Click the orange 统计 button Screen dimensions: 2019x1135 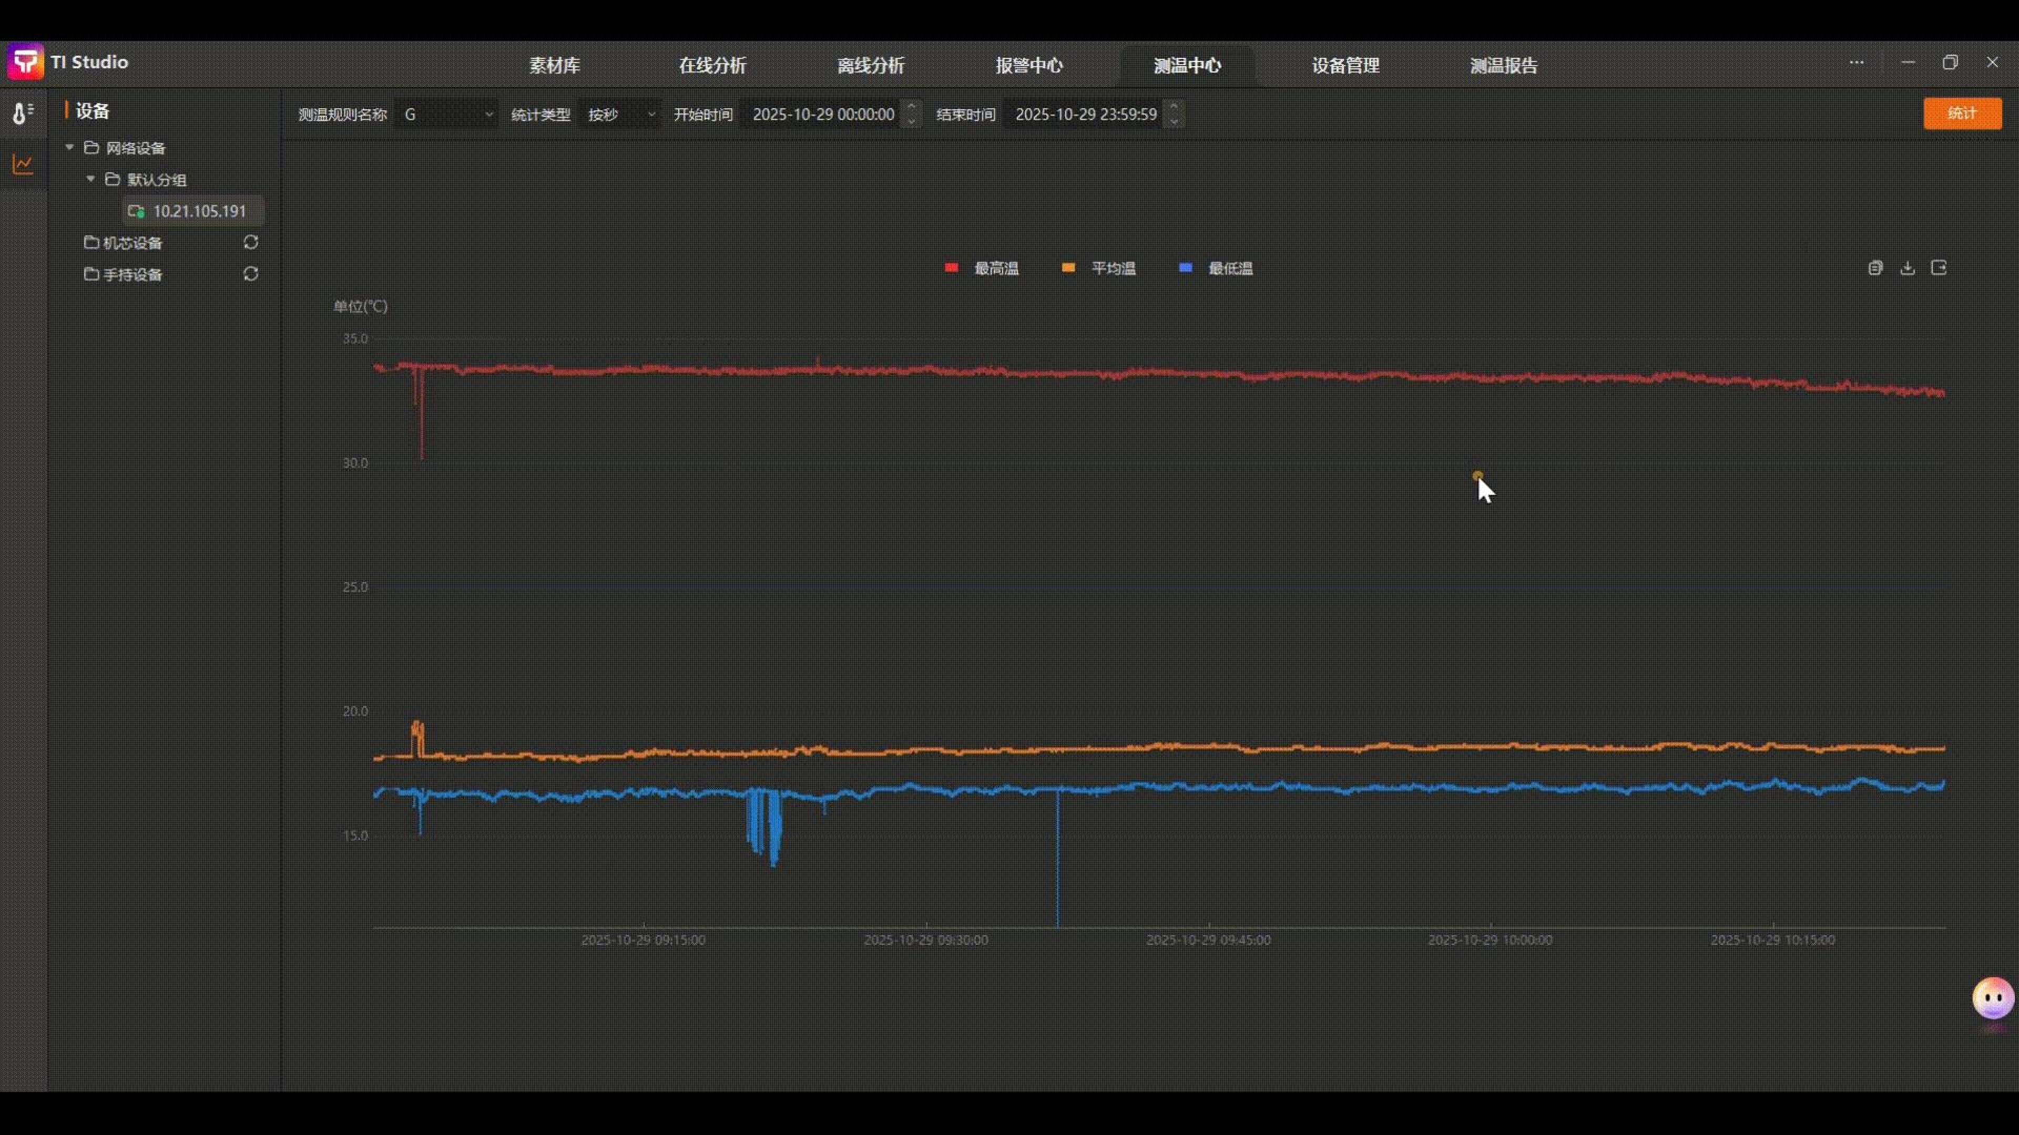[x=1962, y=113]
